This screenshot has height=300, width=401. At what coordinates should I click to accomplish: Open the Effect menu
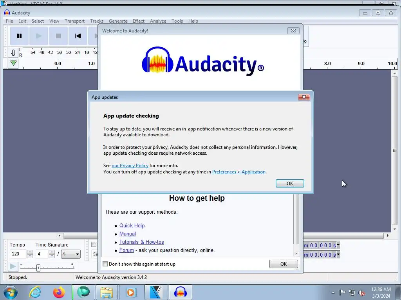138,21
